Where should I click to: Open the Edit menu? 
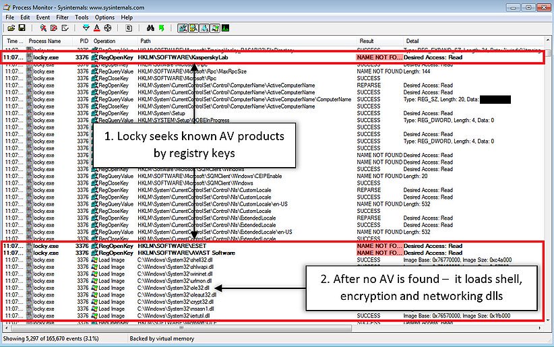point(25,18)
